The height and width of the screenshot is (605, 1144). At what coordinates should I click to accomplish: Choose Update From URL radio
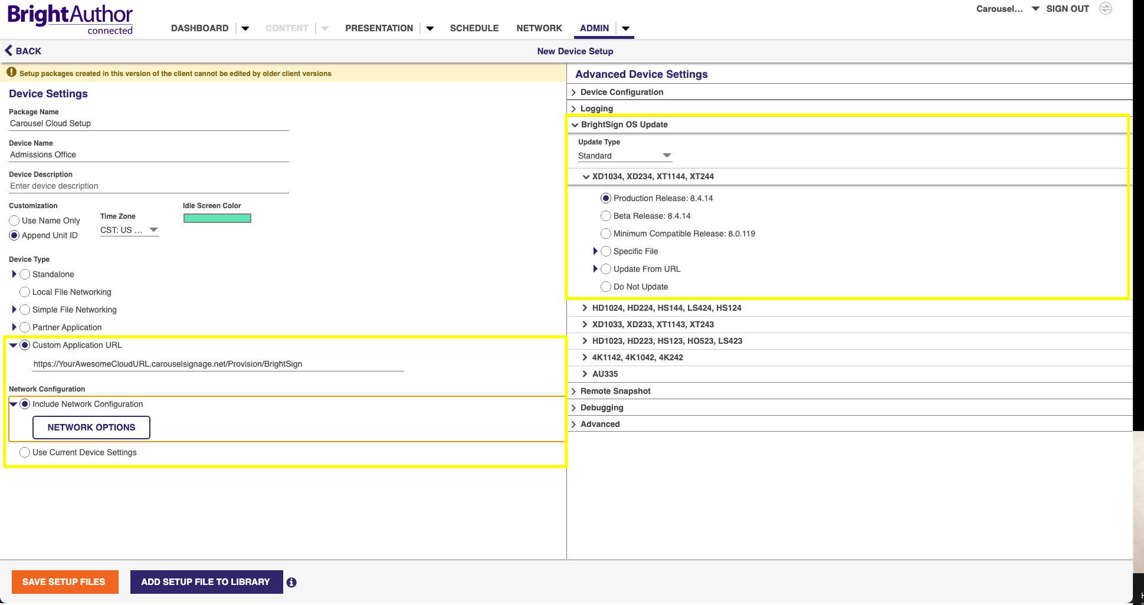point(606,269)
